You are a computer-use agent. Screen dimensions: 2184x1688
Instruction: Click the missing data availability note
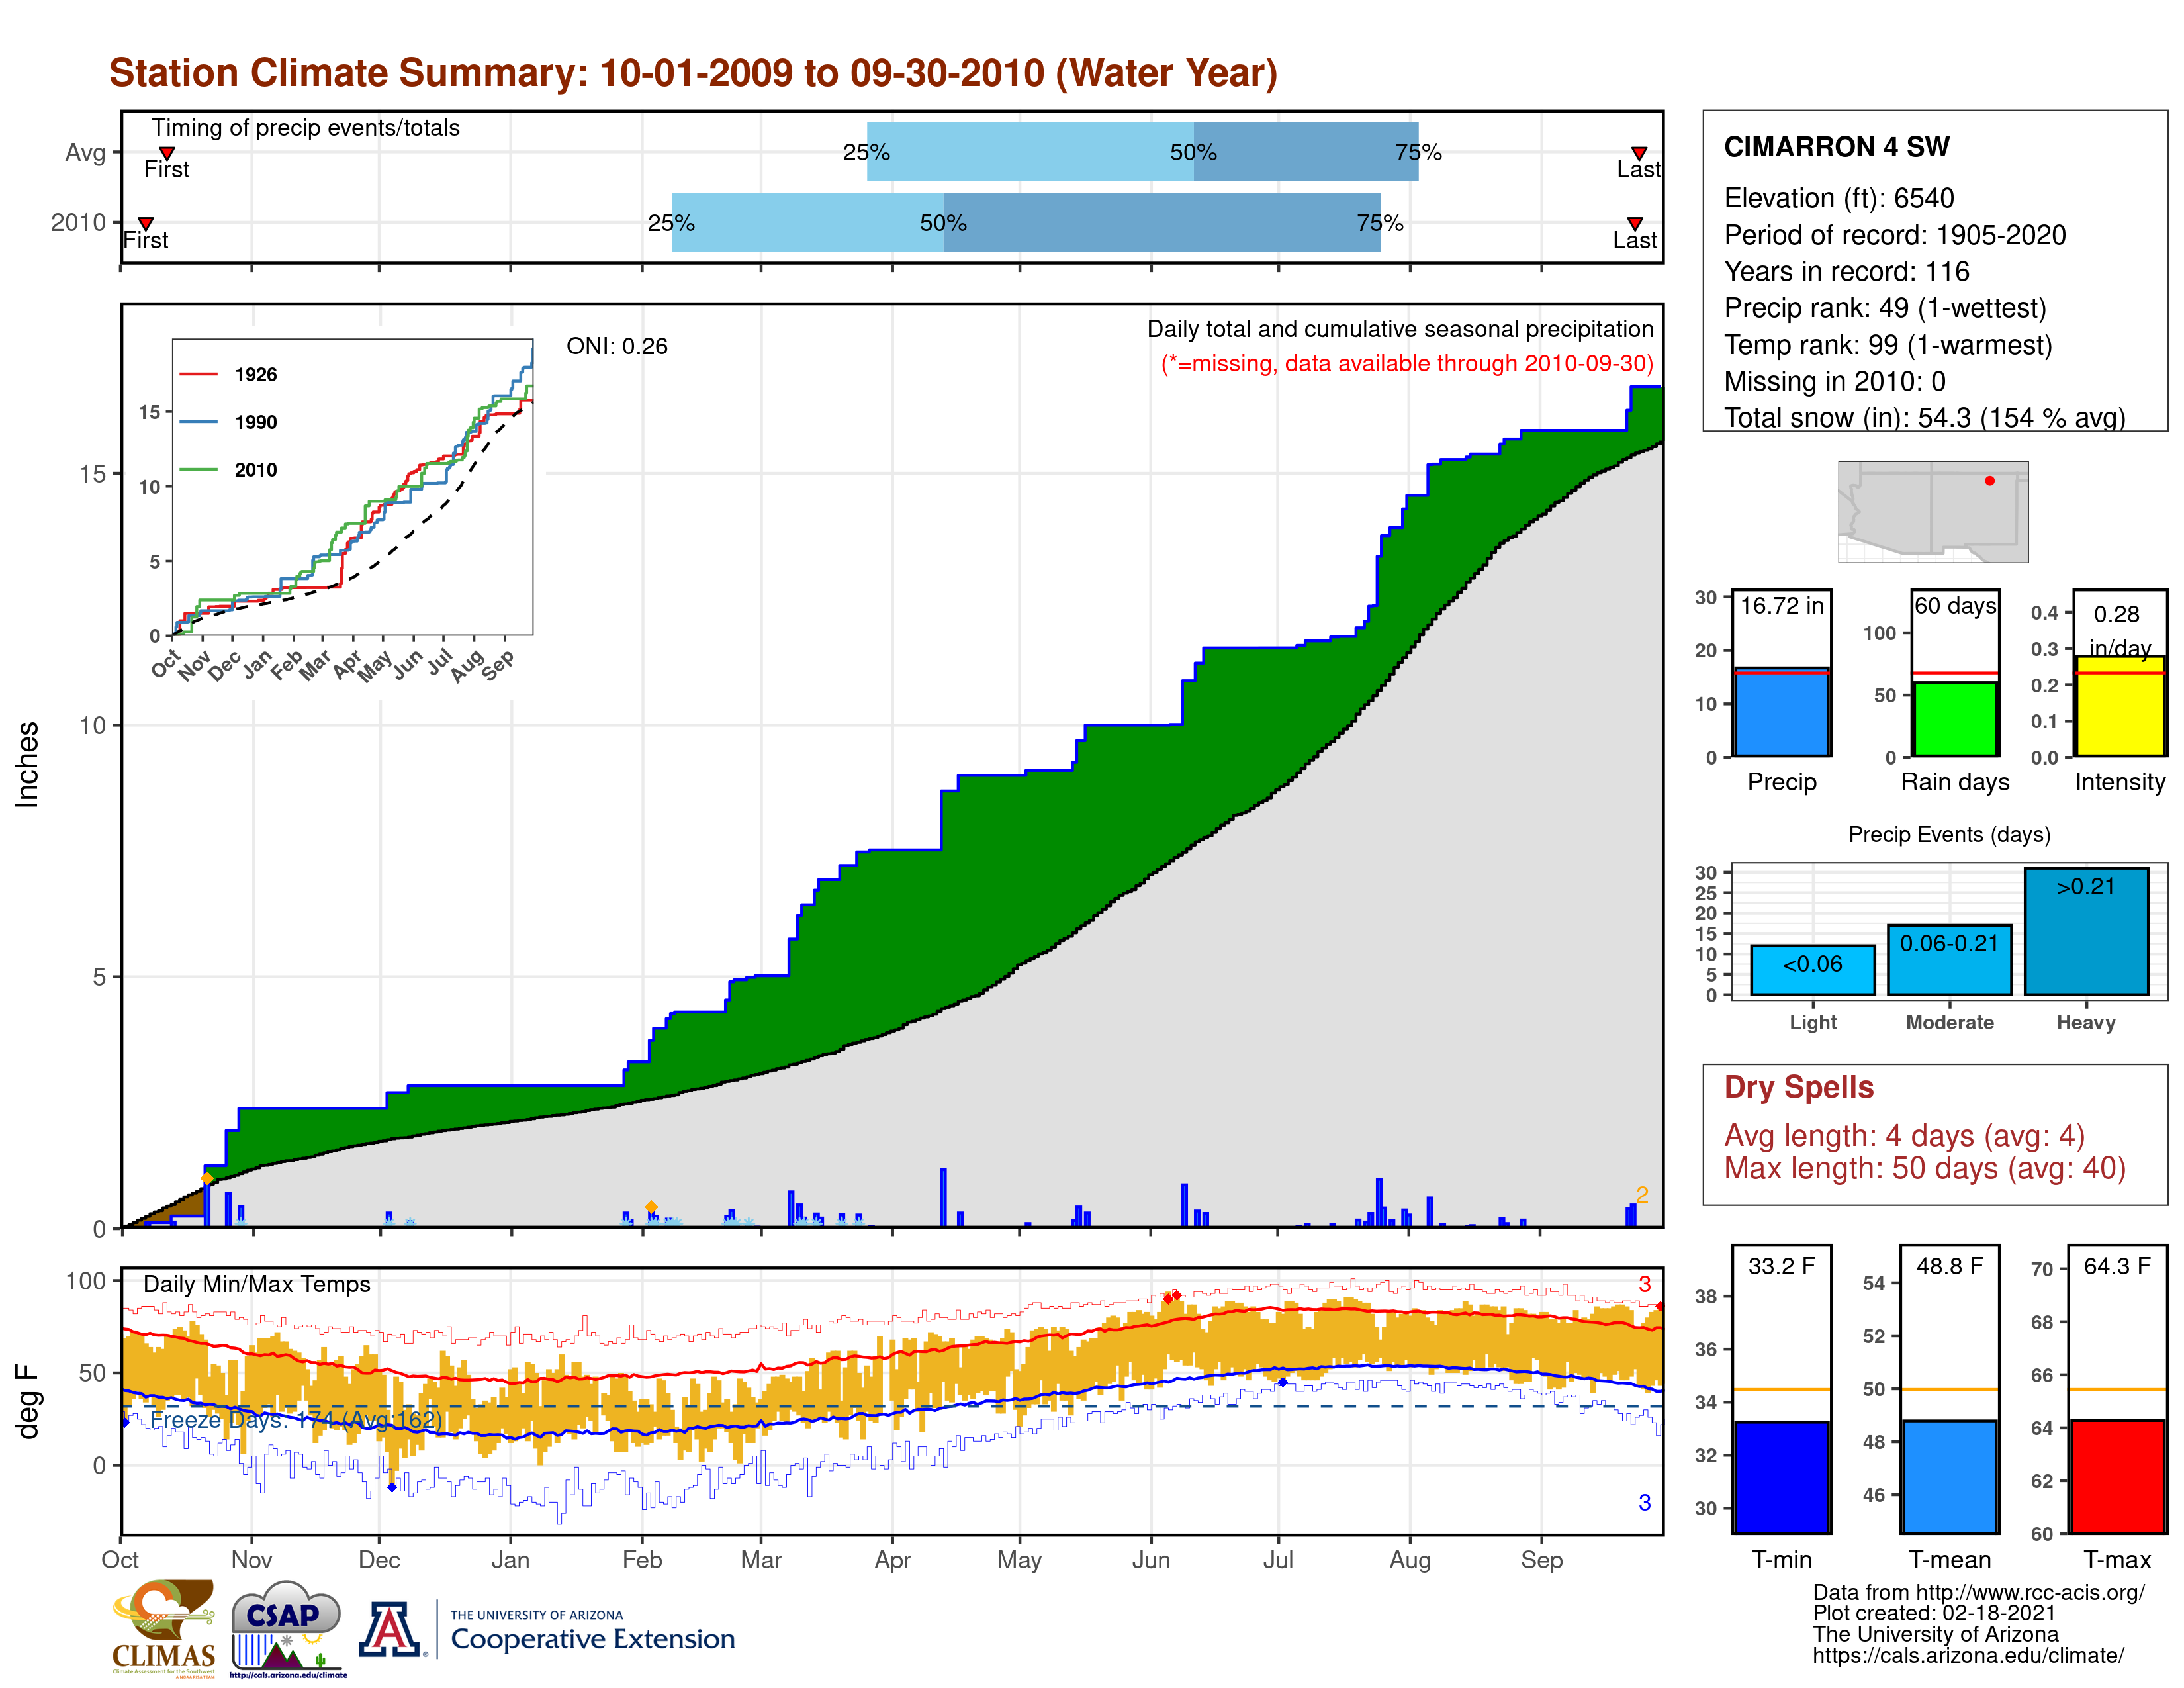click(1407, 363)
